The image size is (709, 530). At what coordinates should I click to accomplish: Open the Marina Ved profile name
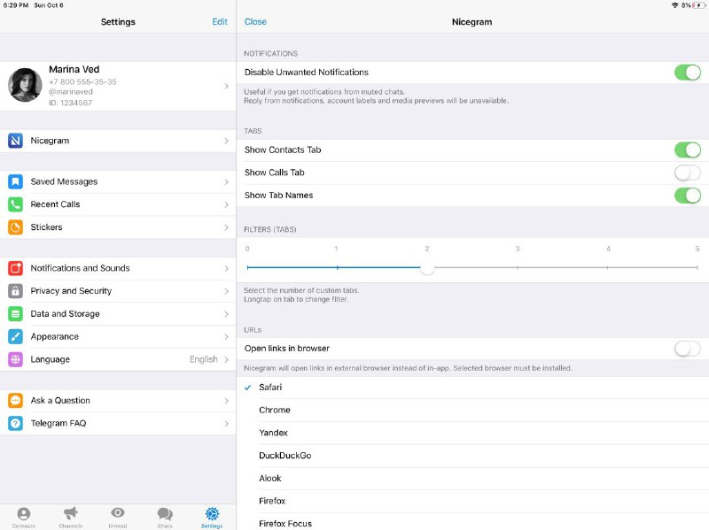tap(74, 69)
